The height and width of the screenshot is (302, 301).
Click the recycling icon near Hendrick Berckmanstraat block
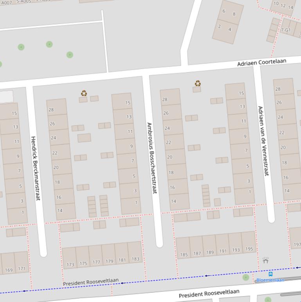pyautogui.click(x=84, y=93)
